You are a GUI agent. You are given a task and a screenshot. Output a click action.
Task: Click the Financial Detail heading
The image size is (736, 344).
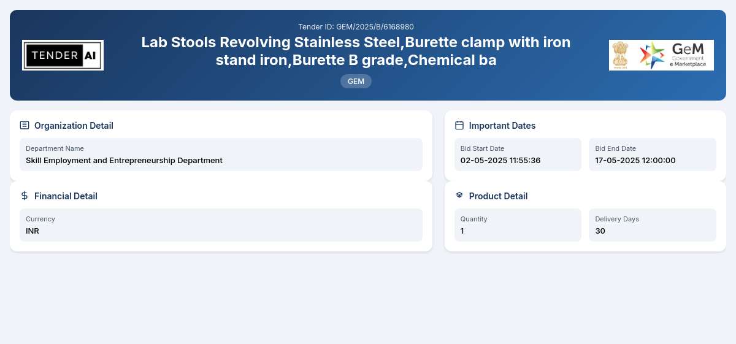[66, 196]
